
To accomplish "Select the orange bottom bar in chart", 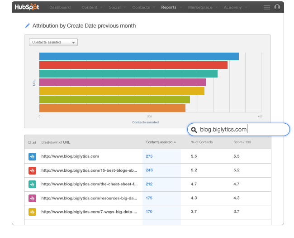I will pos(112,108).
